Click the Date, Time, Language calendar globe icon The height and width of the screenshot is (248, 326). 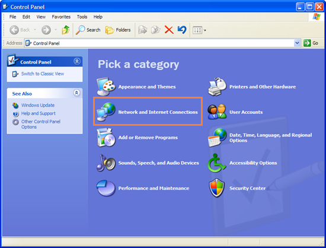(x=218, y=138)
